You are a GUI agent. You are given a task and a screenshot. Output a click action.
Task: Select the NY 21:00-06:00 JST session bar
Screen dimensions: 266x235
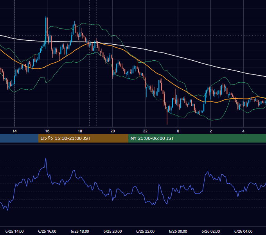coord(197,138)
